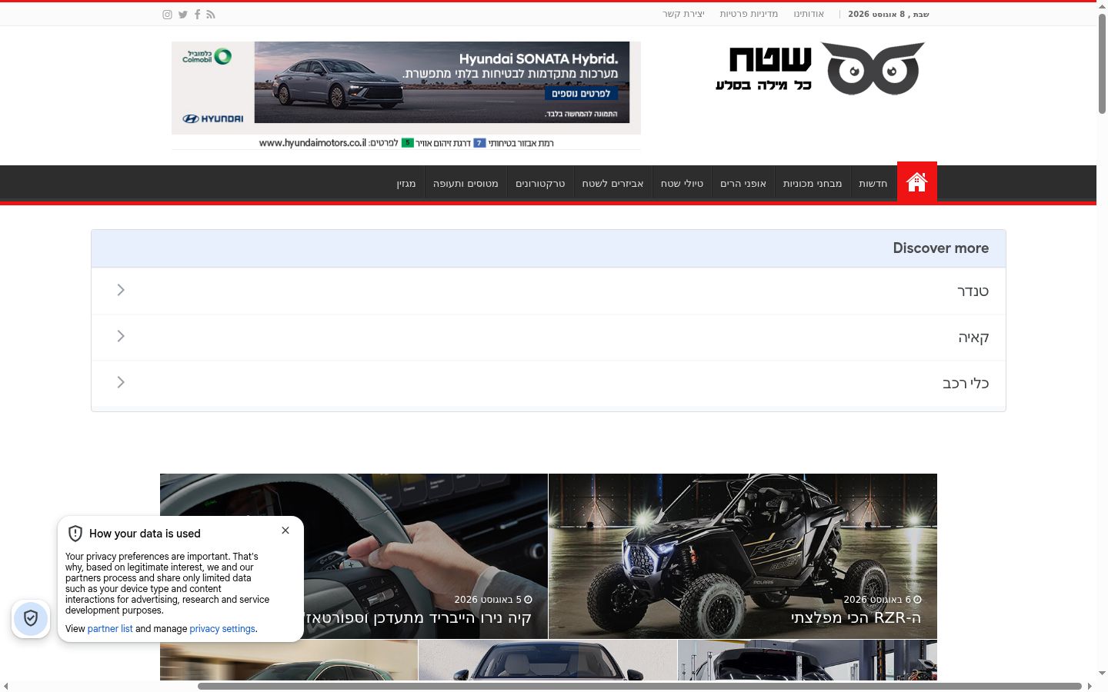
Task: Click the ה-RZR הכי מפלצתי headline
Action: point(856,618)
